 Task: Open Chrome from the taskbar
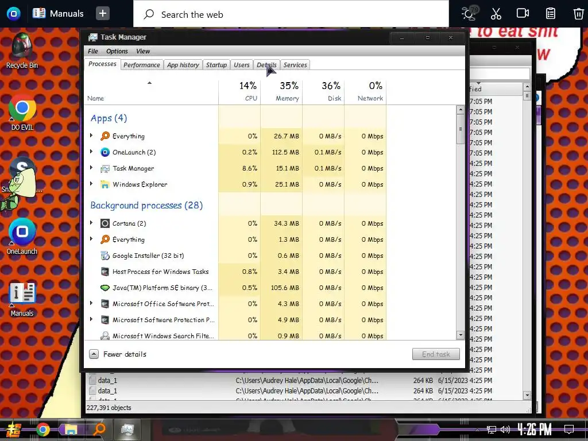tap(42, 430)
